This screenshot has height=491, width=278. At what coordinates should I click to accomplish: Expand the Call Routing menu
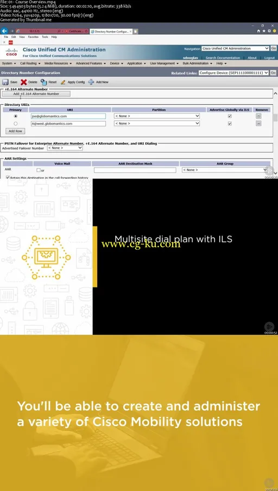pos(30,63)
